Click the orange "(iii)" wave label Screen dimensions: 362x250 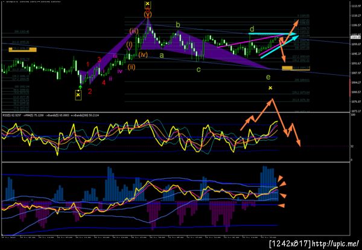click(x=134, y=31)
